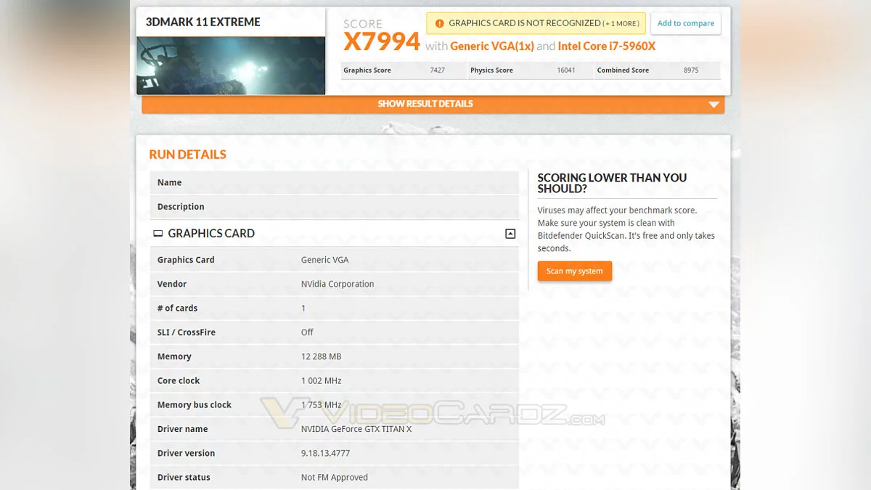Click the Memory bus clock value 1 753 MHz
This screenshot has width=871, height=490.
click(x=321, y=405)
